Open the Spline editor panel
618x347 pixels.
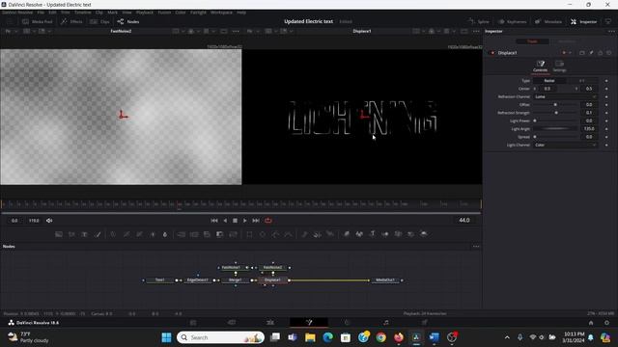[x=479, y=21]
